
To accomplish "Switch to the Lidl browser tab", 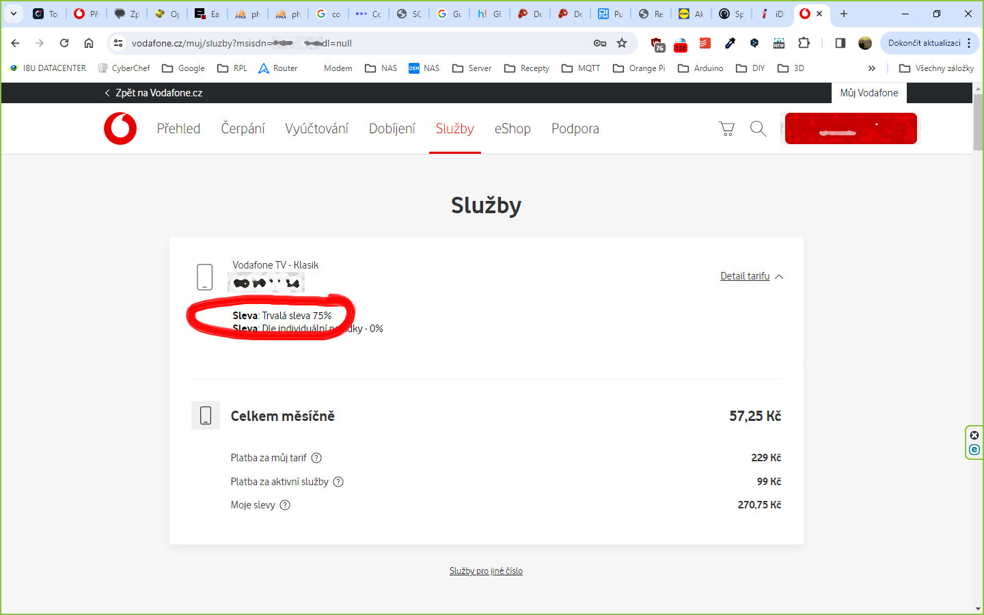I will point(691,14).
